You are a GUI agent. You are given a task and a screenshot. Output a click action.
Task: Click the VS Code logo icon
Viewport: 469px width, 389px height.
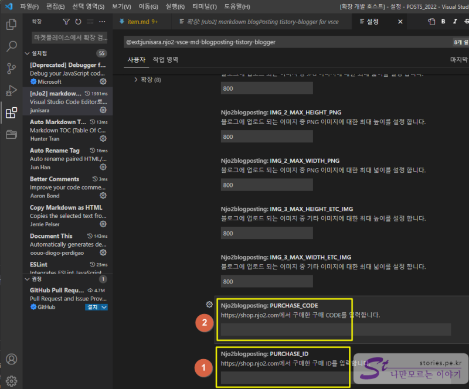[9, 6]
